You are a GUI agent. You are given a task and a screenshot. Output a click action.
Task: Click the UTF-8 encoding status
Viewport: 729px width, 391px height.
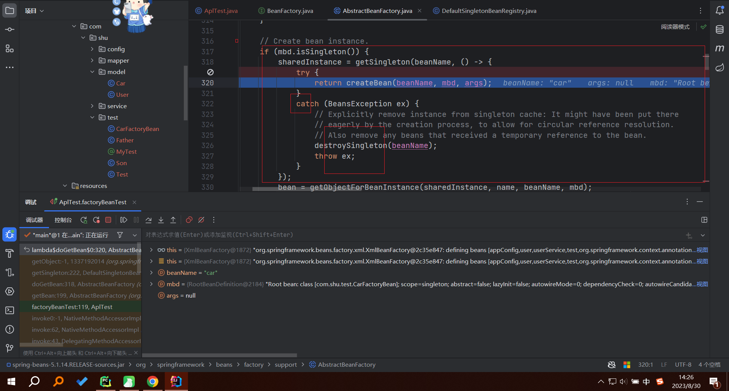tap(683, 364)
